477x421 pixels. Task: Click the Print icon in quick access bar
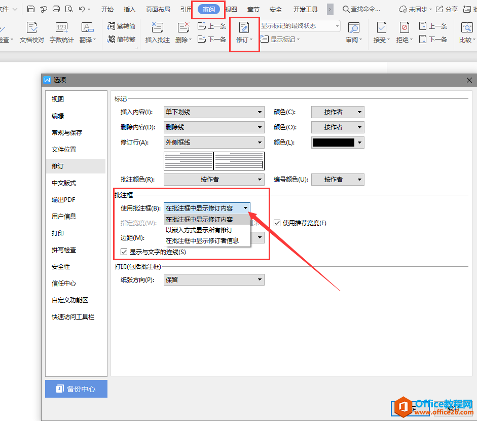pos(56,9)
